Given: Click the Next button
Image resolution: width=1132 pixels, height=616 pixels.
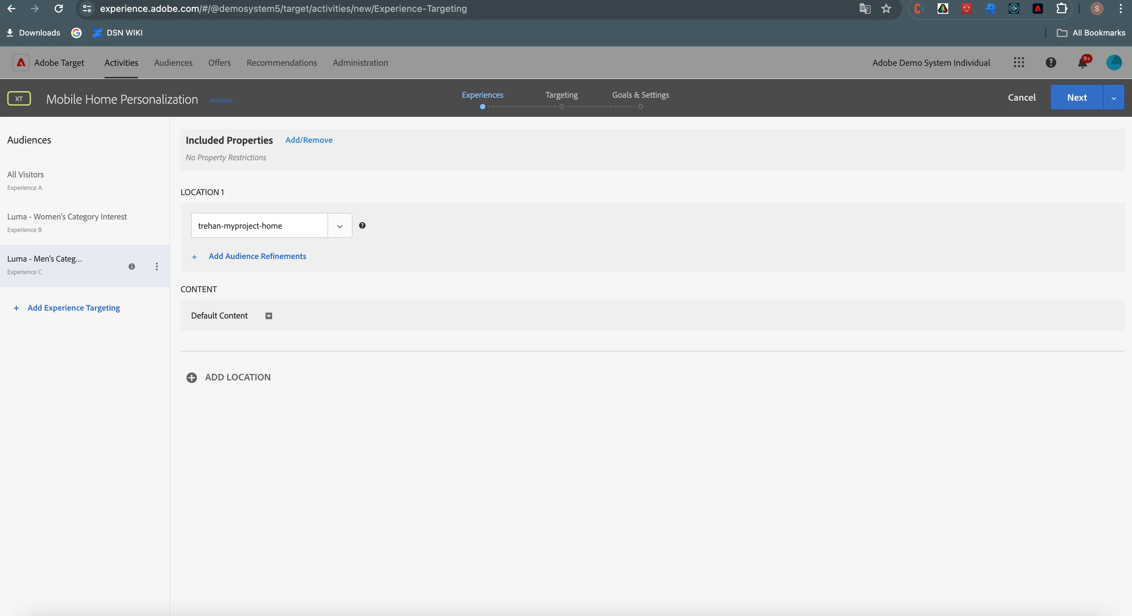Looking at the screenshot, I should 1077,97.
